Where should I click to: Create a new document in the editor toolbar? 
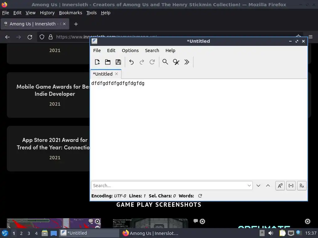click(97, 62)
